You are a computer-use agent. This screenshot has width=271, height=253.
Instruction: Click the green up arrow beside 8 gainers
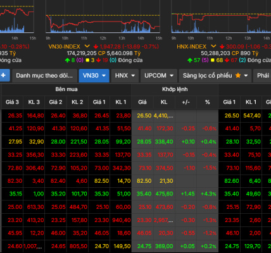67,60
